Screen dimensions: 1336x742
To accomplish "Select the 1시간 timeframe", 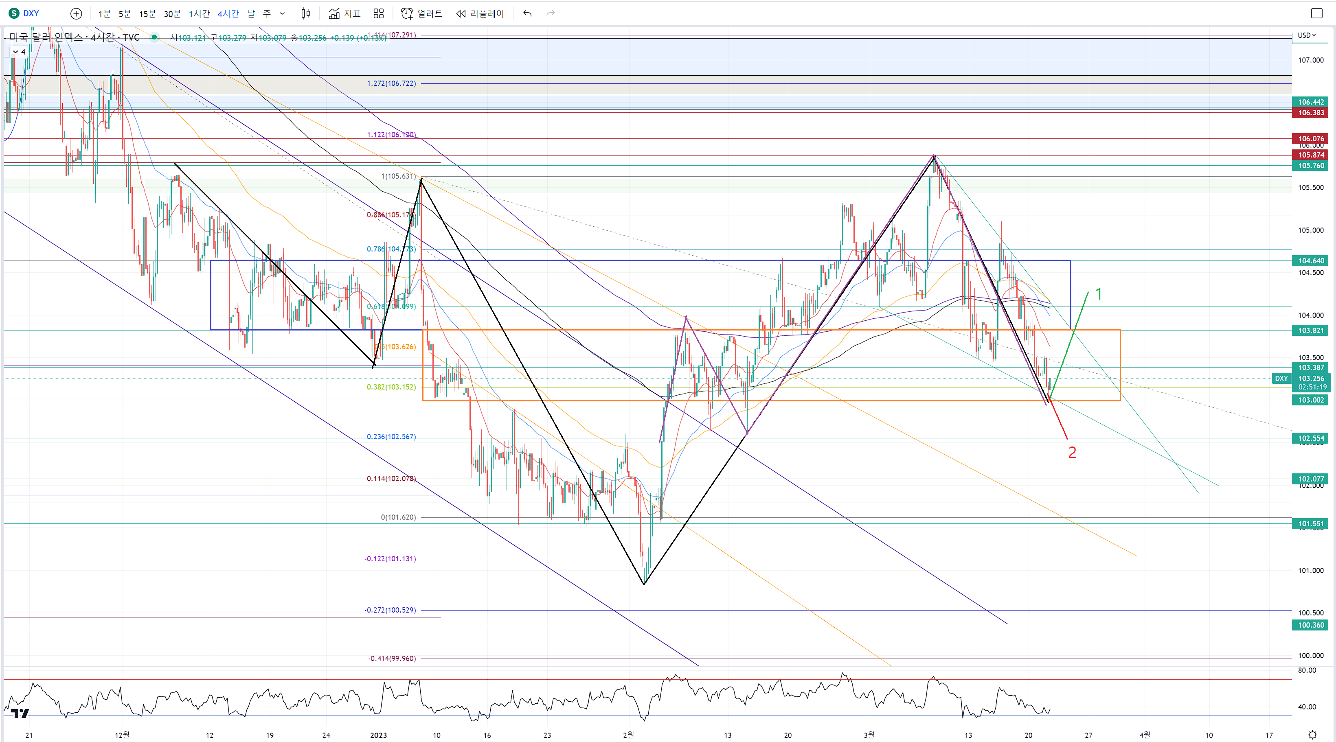I will pyautogui.click(x=199, y=13).
